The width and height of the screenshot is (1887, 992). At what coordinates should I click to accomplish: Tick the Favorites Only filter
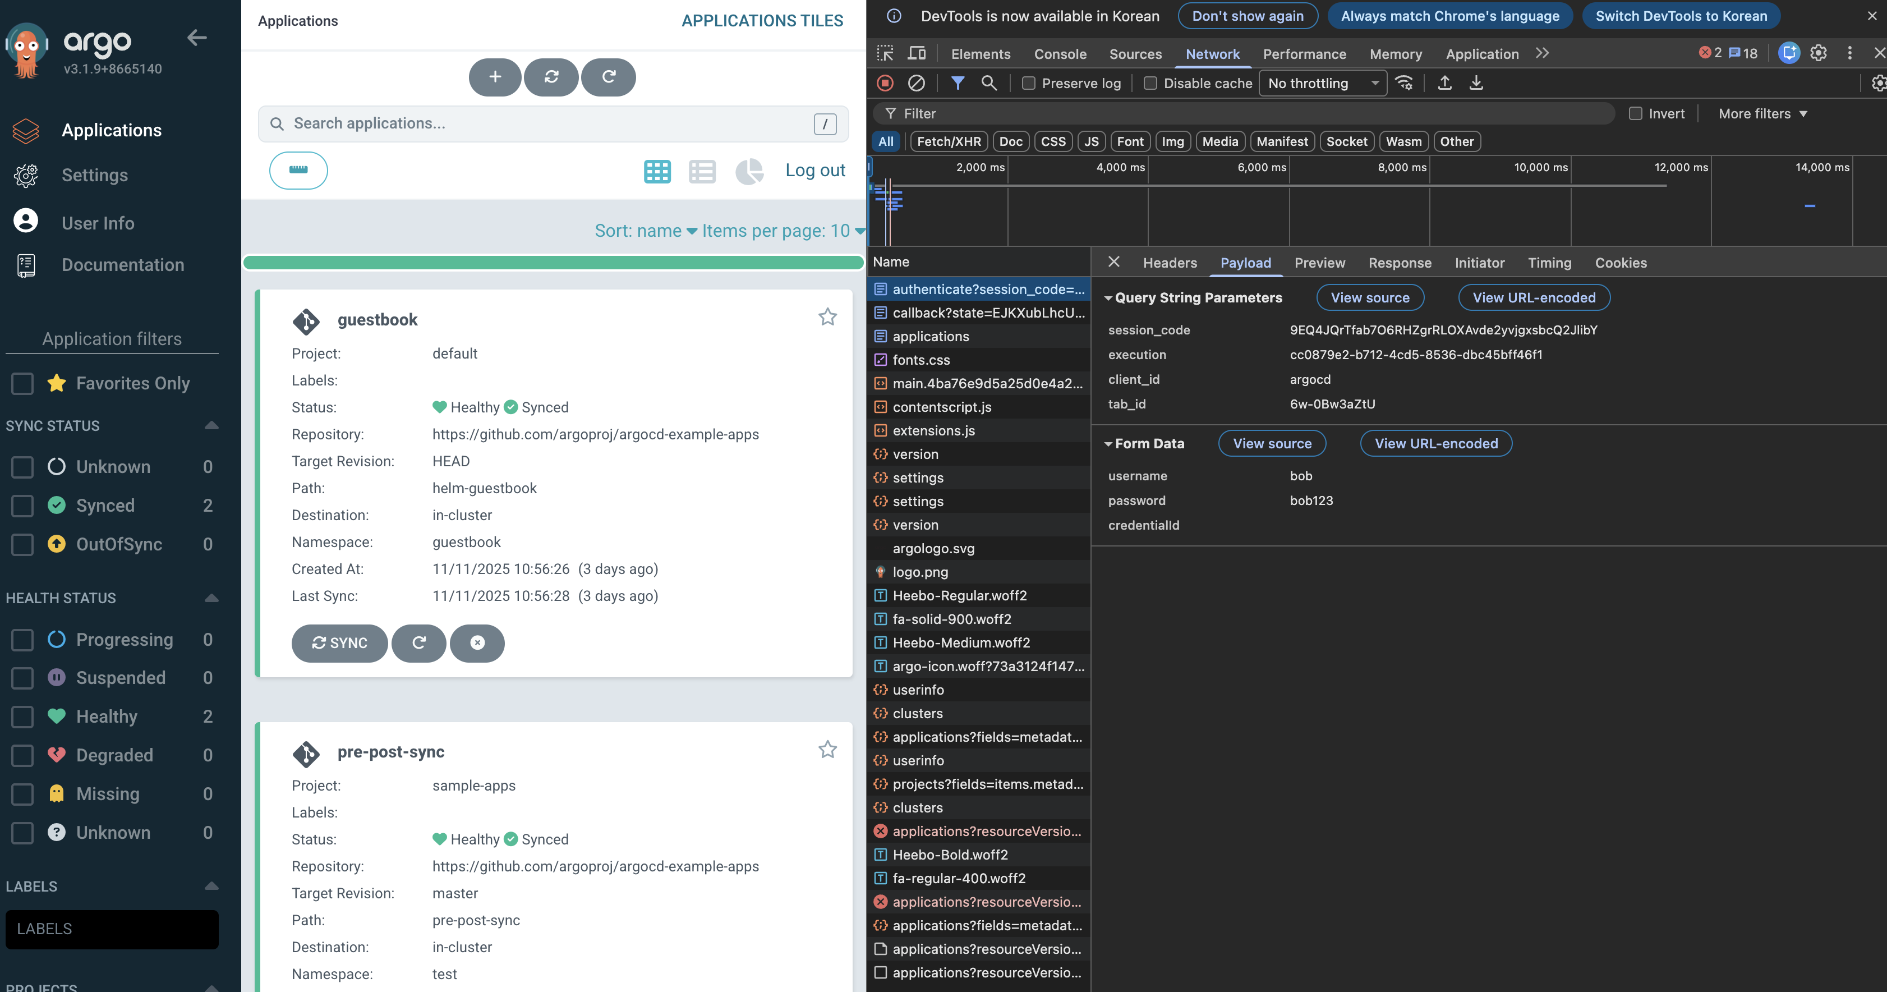pos(22,383)
